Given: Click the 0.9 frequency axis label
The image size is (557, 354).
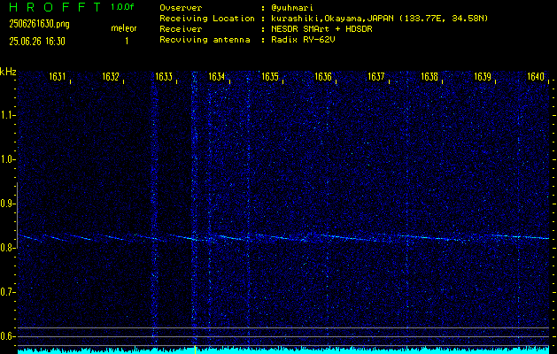Looking at the screenshot, I should 7,204.
